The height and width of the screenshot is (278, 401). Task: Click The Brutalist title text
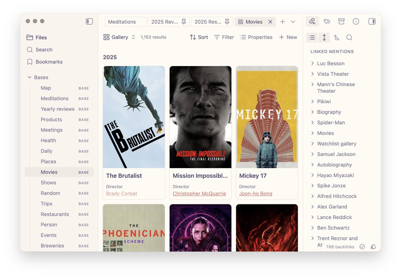click(x=124, y=176)
